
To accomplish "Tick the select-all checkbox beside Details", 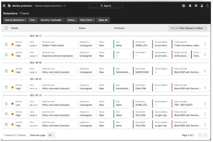I will coord(6,28).
